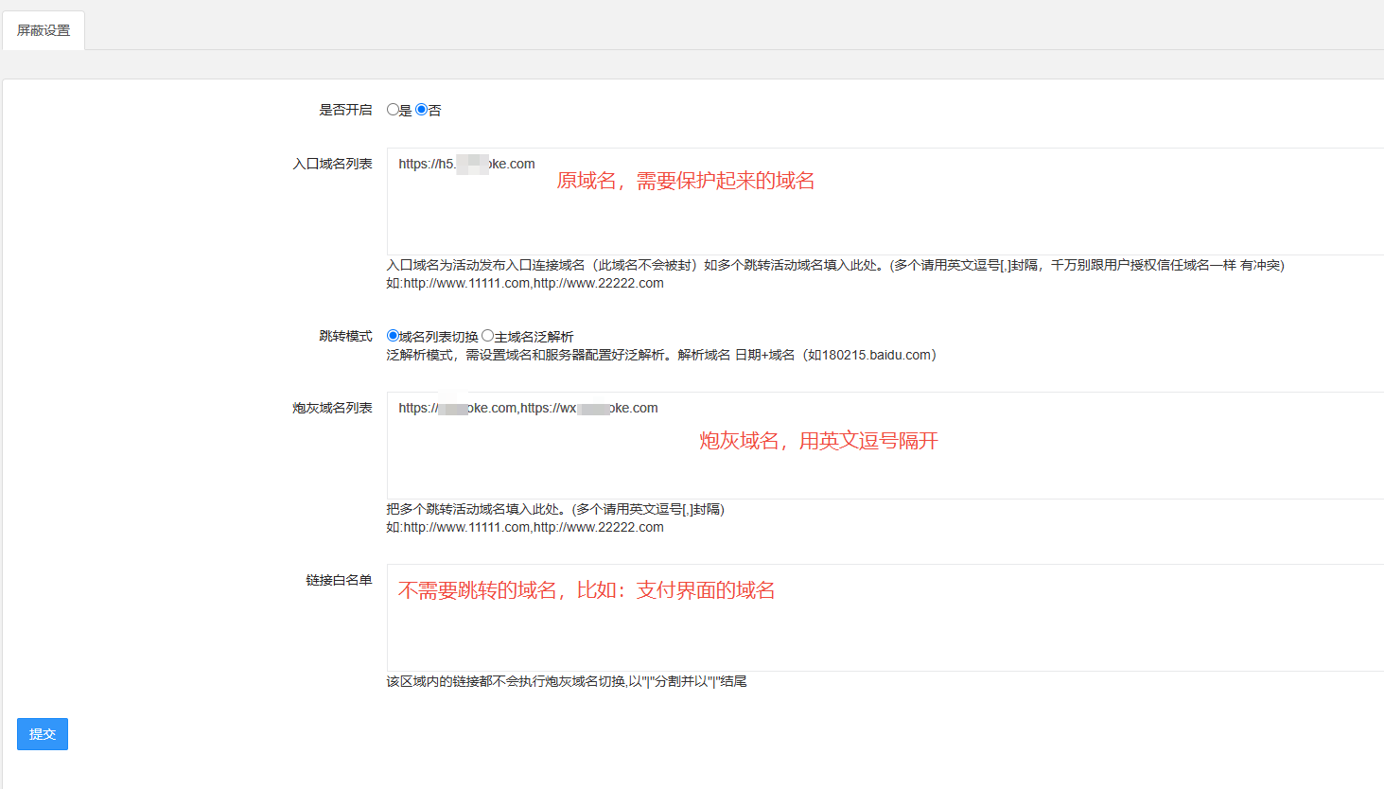This screenshot has height=789, width=1384.
Task: Click the 是否开启 label
Action: 345,110
